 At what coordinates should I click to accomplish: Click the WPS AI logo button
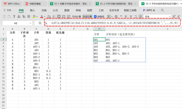point(149,10)
